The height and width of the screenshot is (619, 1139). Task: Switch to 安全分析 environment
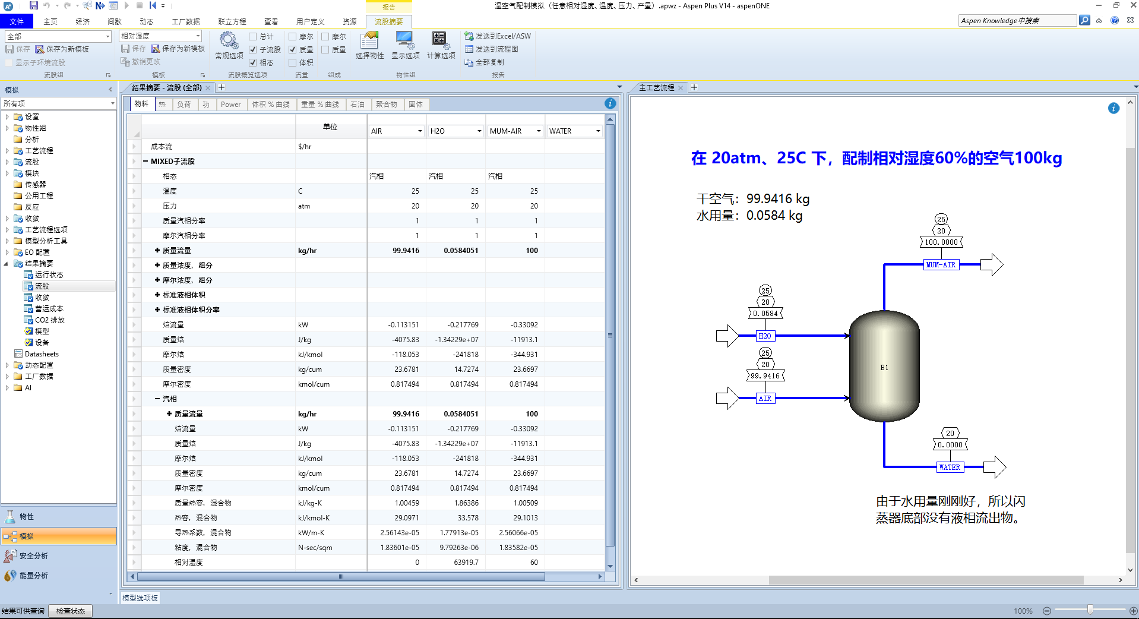59,555
